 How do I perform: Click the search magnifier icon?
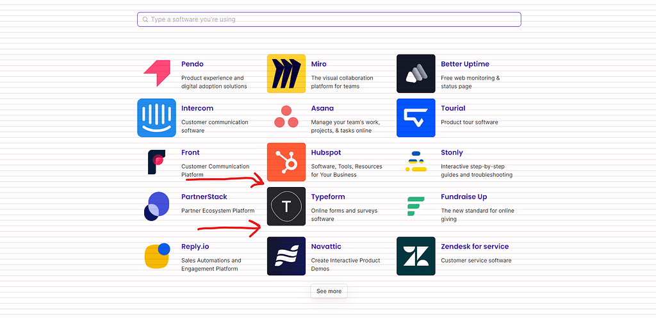[x=145, y=20]
